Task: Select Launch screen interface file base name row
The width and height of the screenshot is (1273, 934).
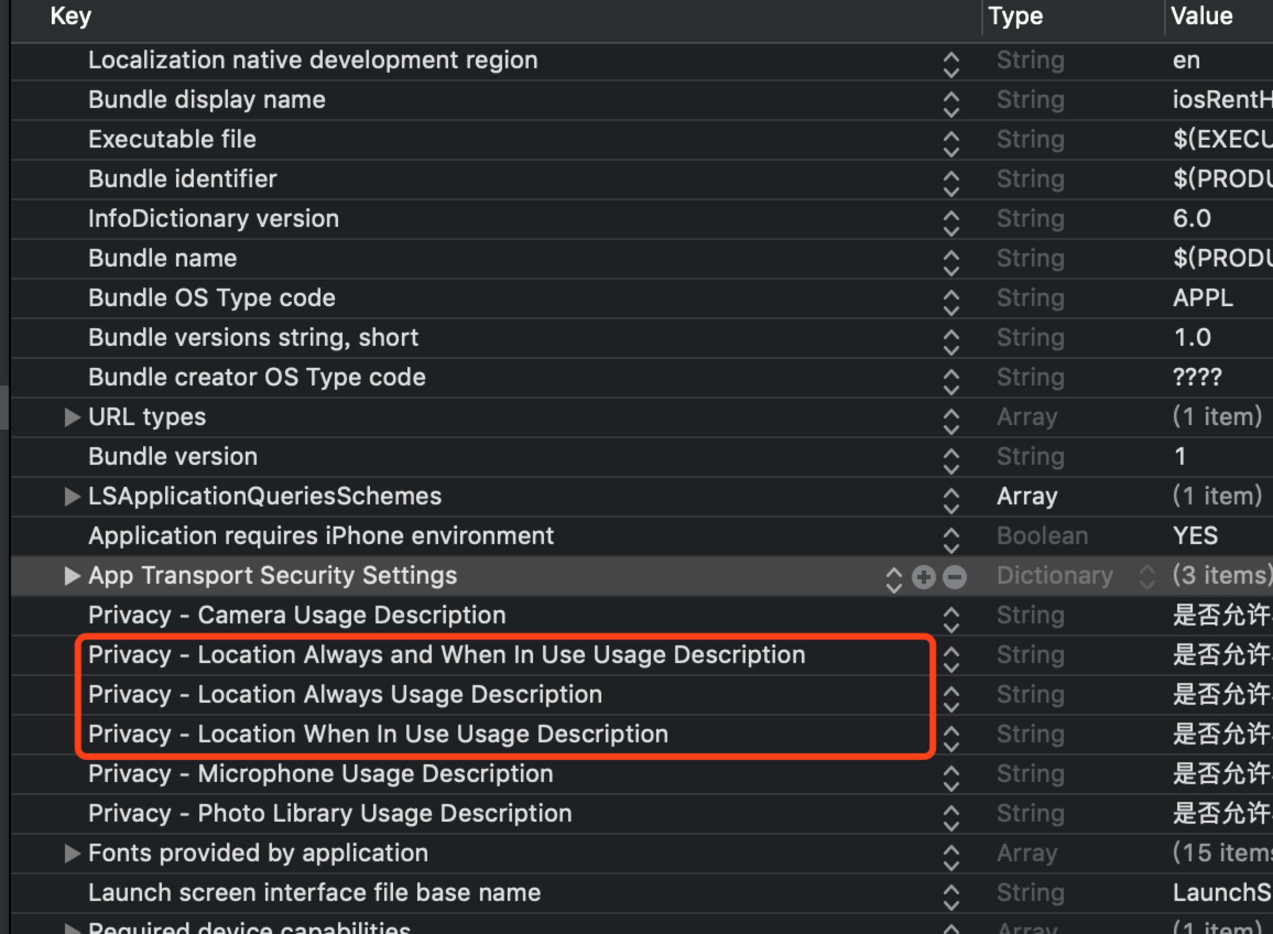Action: 314,893
